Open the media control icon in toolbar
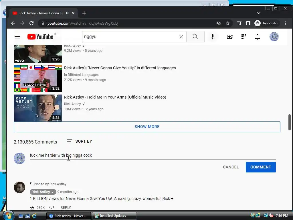The image size is (293, 220). [239, 23]
